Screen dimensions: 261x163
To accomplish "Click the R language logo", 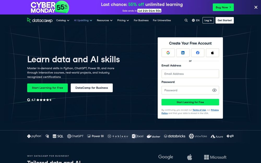I will pyautogui.click(x=48, y=136).
